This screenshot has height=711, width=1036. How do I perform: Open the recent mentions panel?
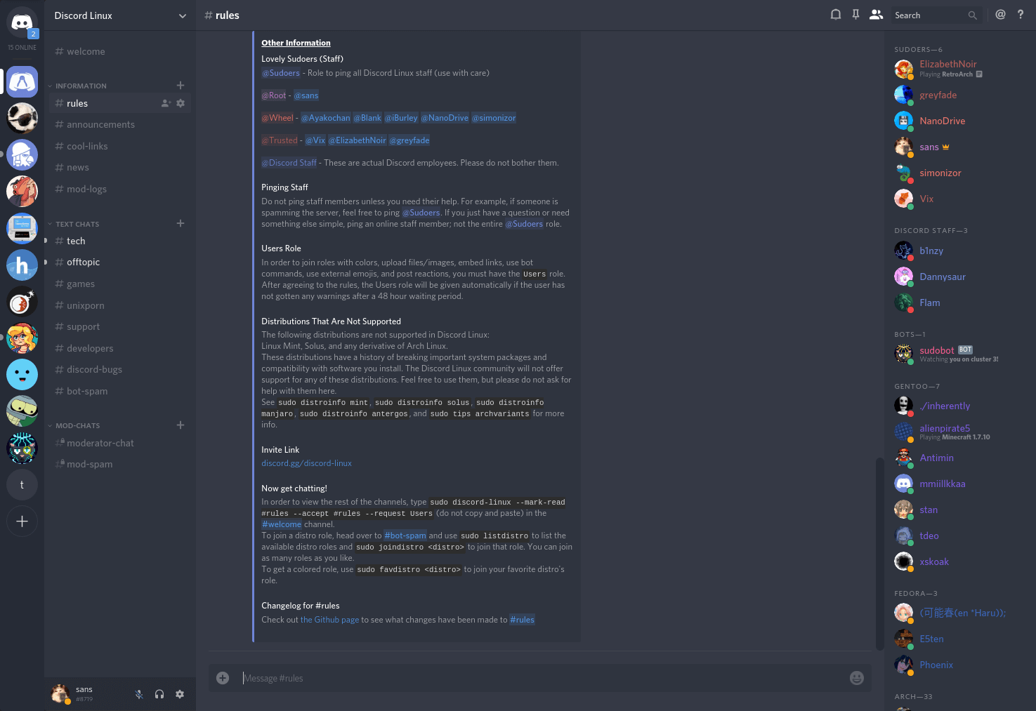click(x=1000, y=14)
